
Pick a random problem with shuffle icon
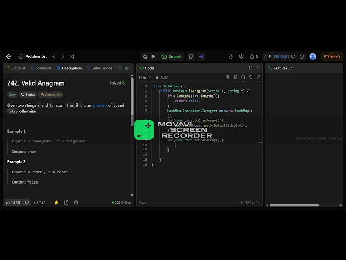72,56
